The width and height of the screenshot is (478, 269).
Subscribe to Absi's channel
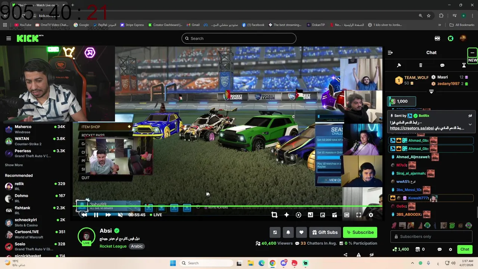coord(360,232)
